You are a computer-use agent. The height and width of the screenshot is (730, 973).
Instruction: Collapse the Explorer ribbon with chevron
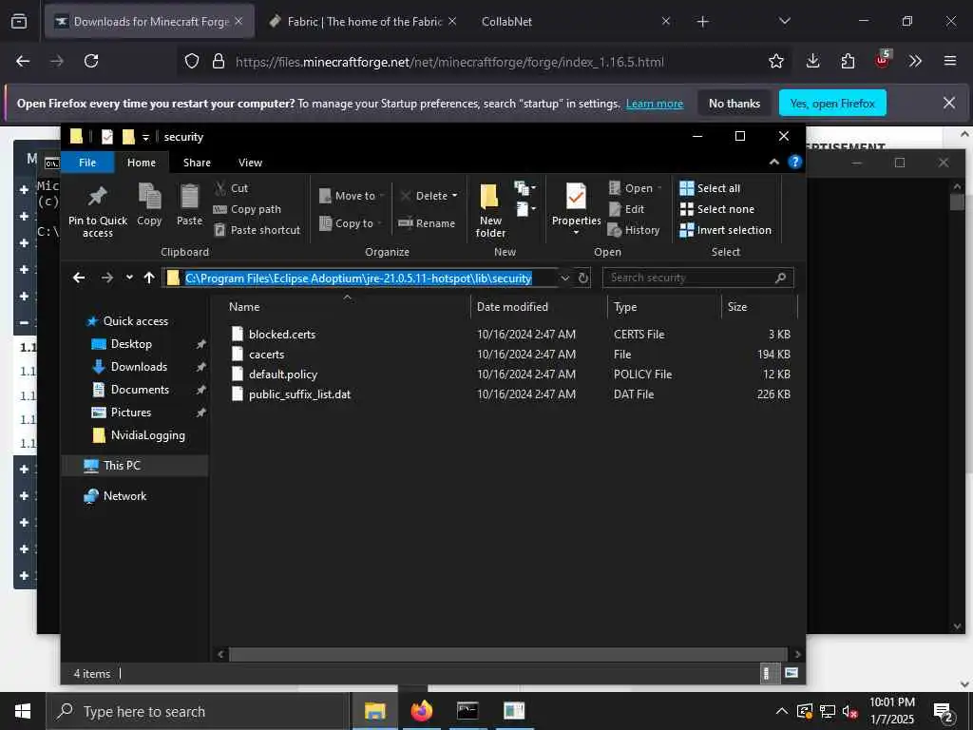coord(774,162)
